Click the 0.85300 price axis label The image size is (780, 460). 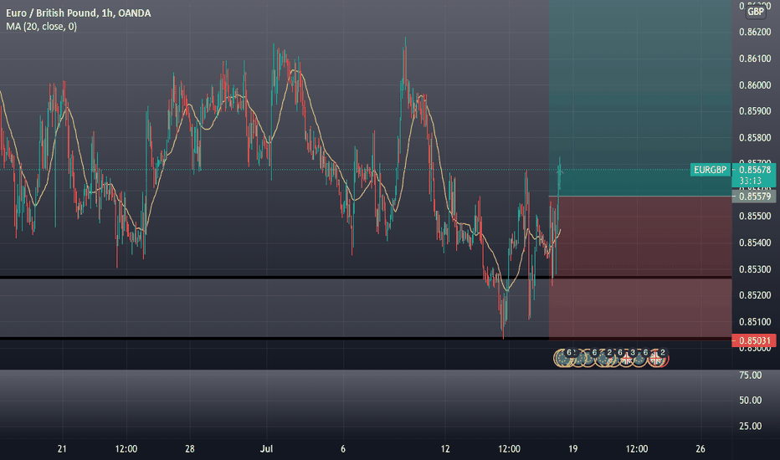(x=755, y=269)
